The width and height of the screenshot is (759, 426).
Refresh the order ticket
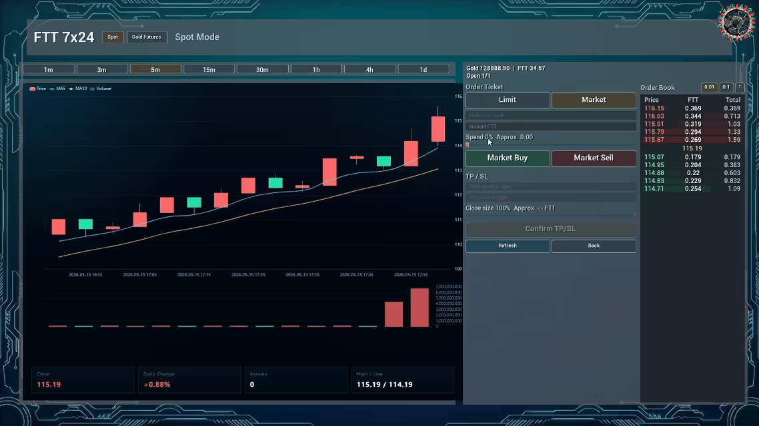tap(508, 246)
